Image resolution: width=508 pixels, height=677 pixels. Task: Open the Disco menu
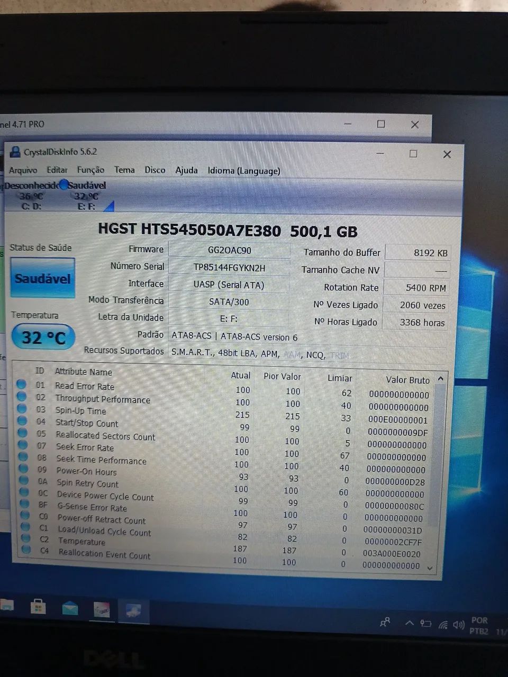[x=155, y=170]
